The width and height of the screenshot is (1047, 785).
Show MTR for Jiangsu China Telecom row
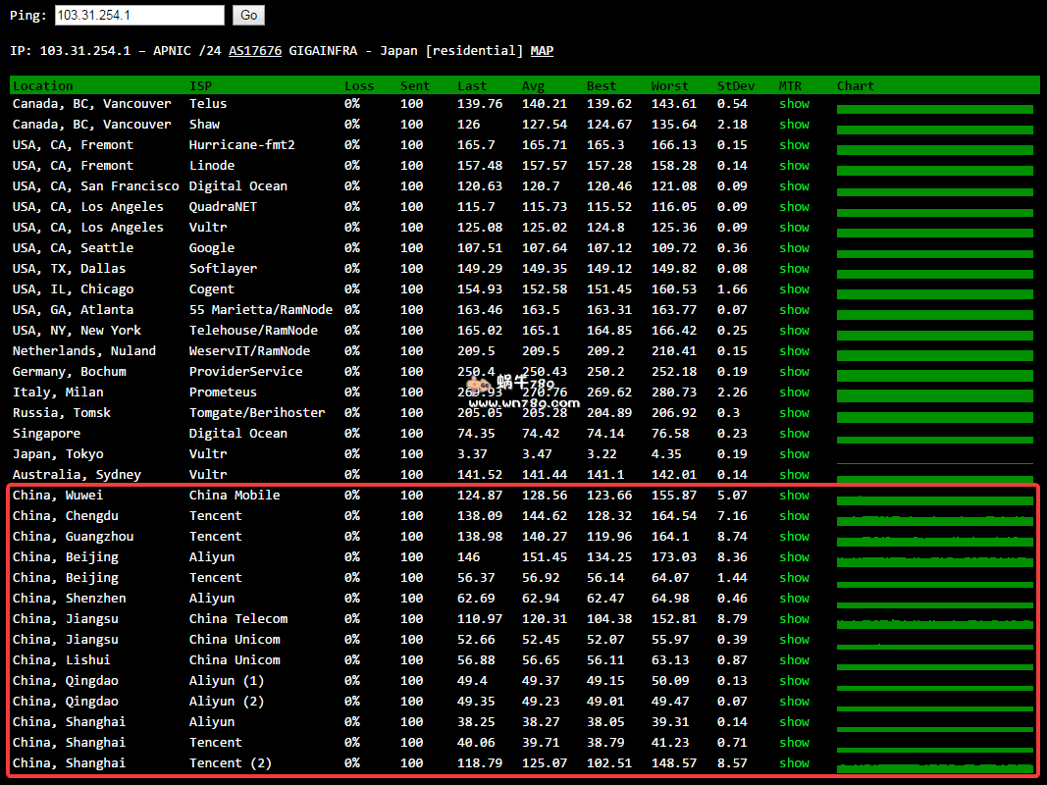(794, 619)
